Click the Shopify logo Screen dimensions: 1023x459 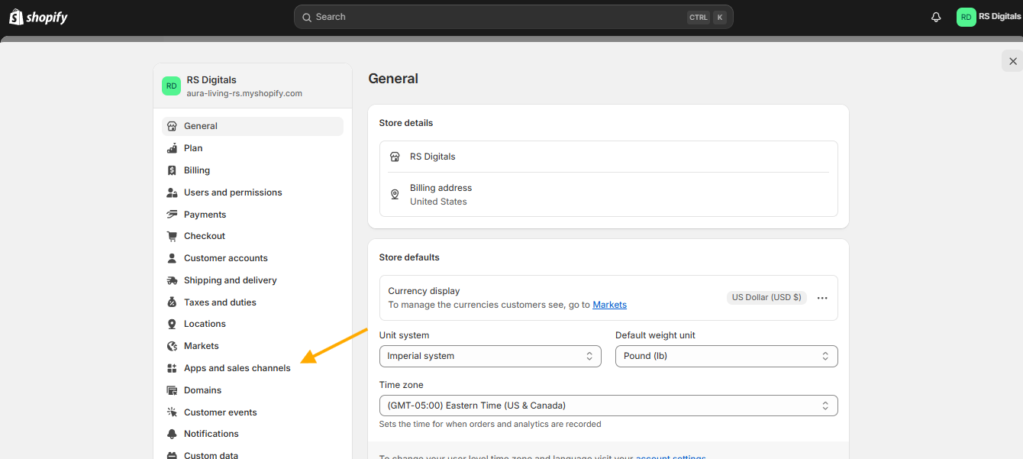38,17
